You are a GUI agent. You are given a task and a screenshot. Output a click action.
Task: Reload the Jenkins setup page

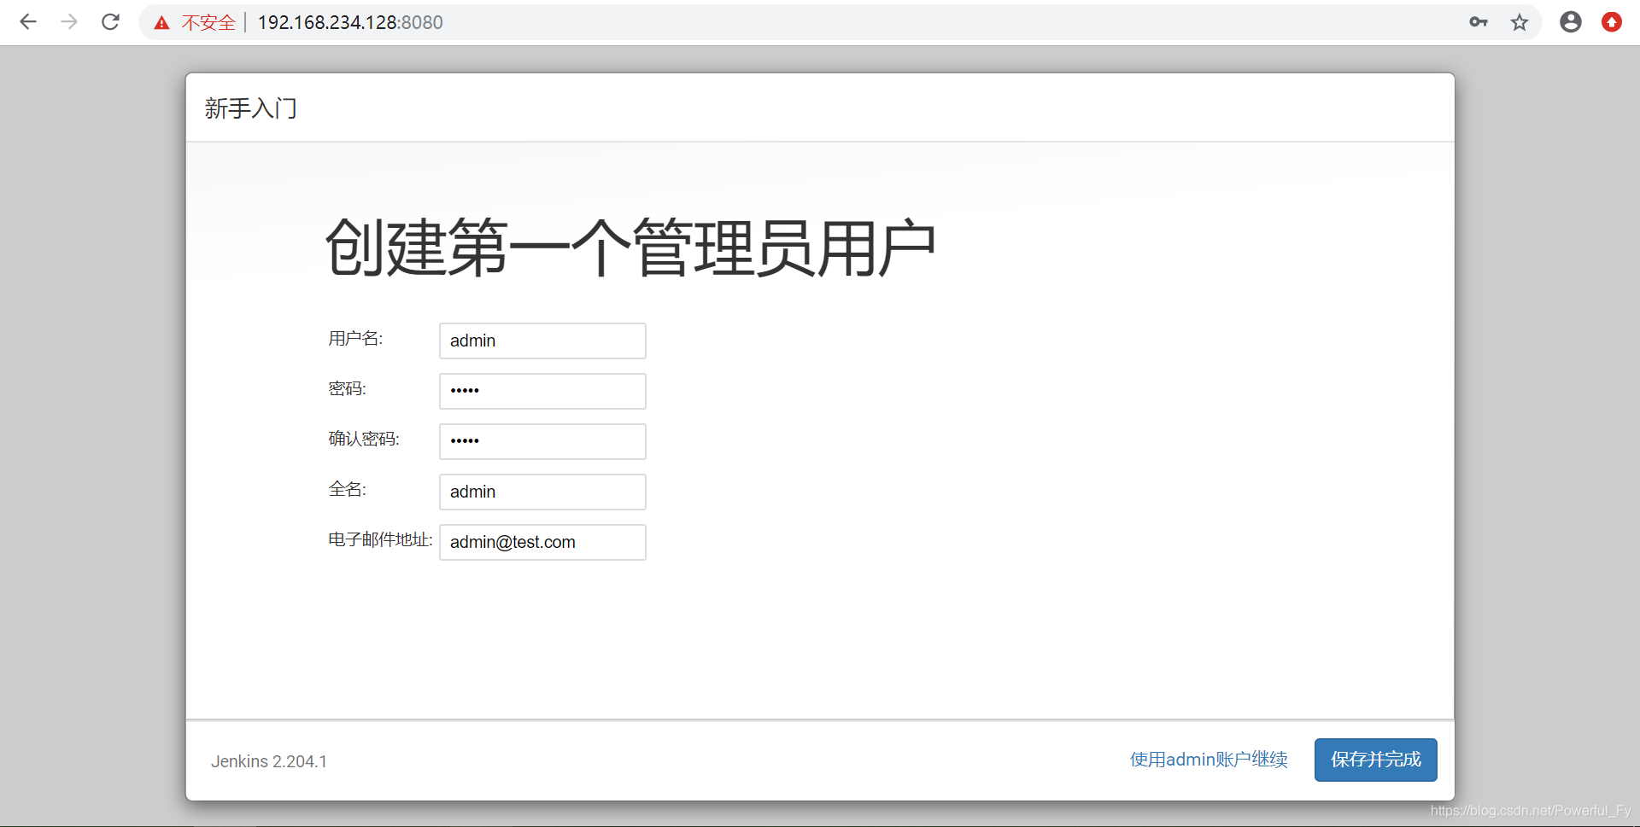[110, 22]
